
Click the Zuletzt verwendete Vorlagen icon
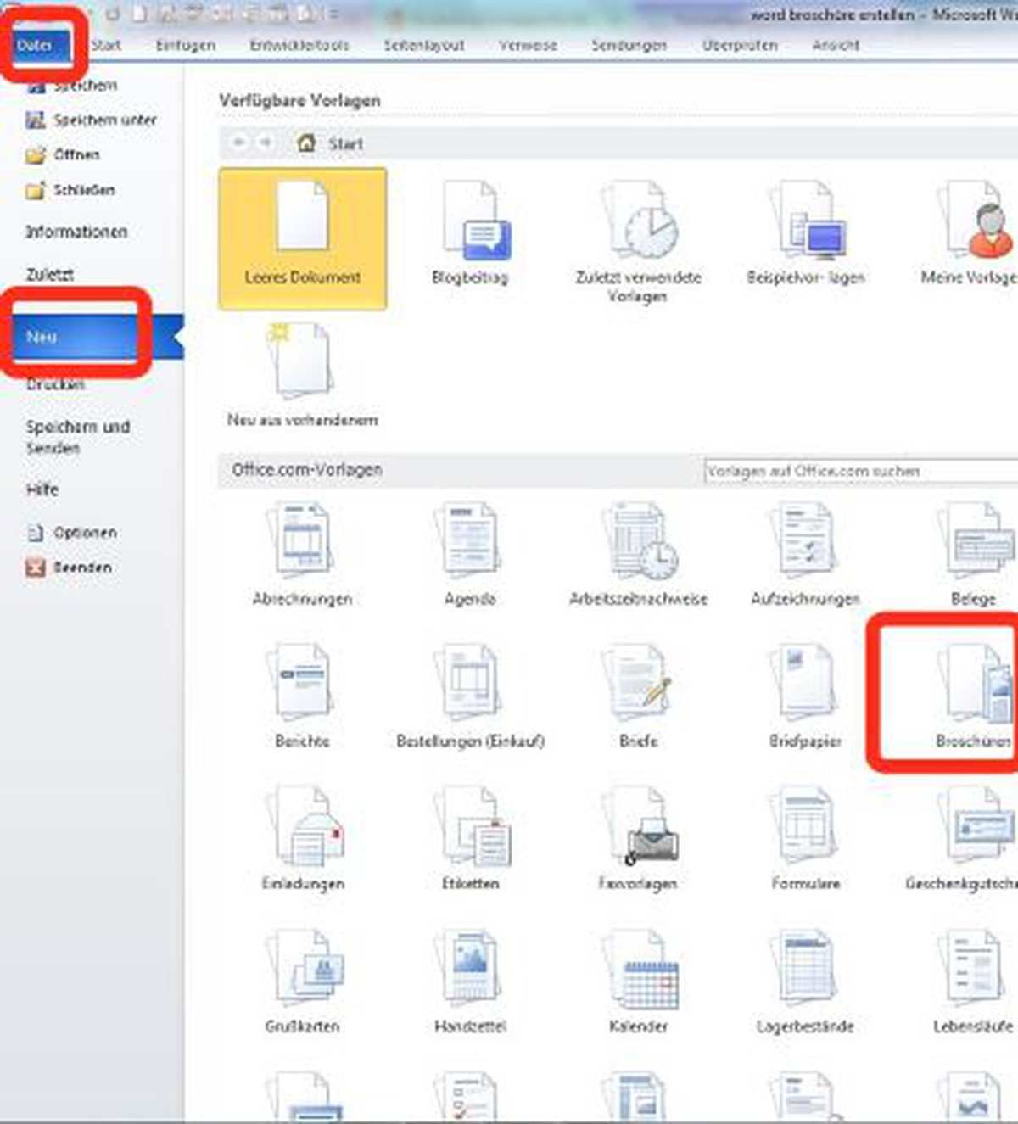638,222
